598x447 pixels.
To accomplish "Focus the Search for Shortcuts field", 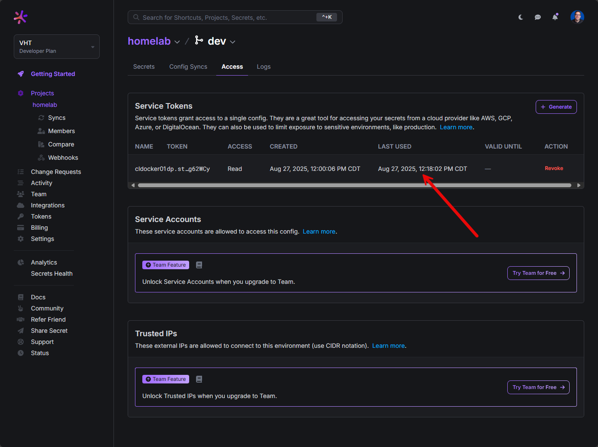I will click(x=228, y=17).
